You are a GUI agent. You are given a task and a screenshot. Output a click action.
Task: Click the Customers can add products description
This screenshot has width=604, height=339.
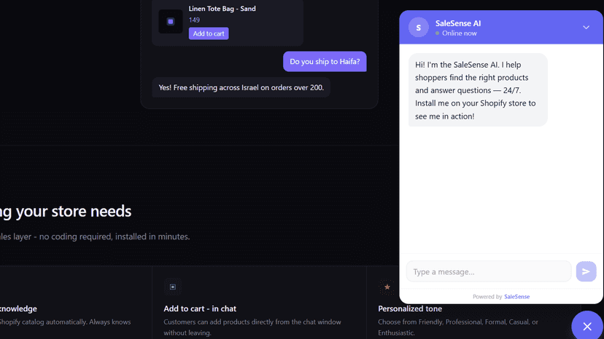coord(252,327)
